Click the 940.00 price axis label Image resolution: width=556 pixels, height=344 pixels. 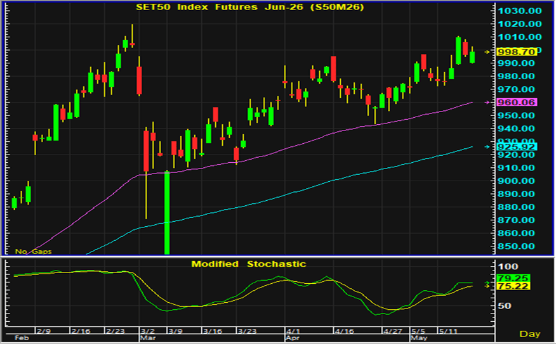[x=516, y=129]
